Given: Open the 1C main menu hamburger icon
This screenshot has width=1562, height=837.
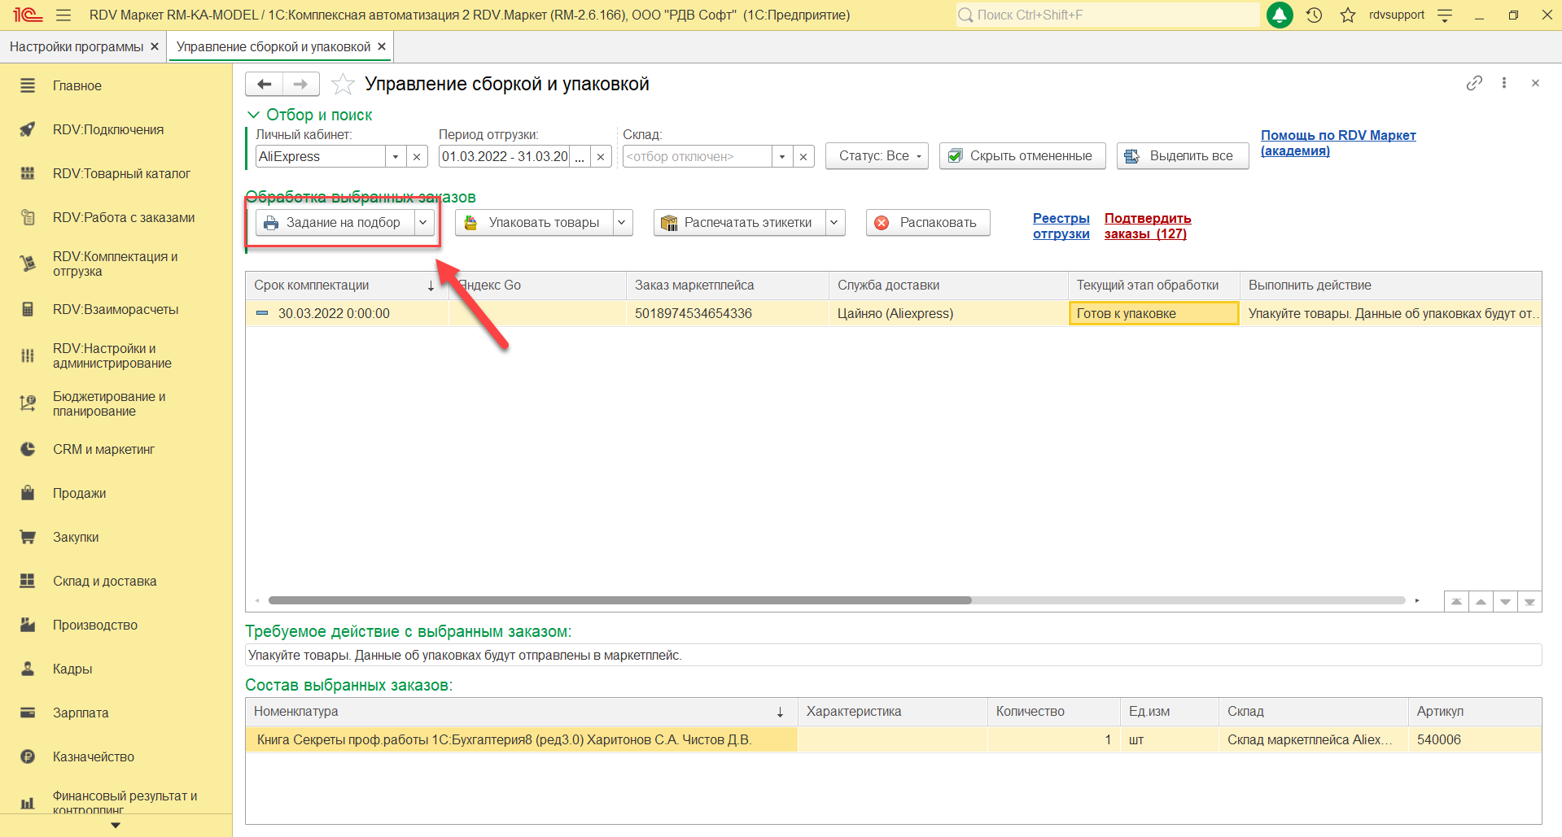Looking at the screenshot, I should 63,15.
